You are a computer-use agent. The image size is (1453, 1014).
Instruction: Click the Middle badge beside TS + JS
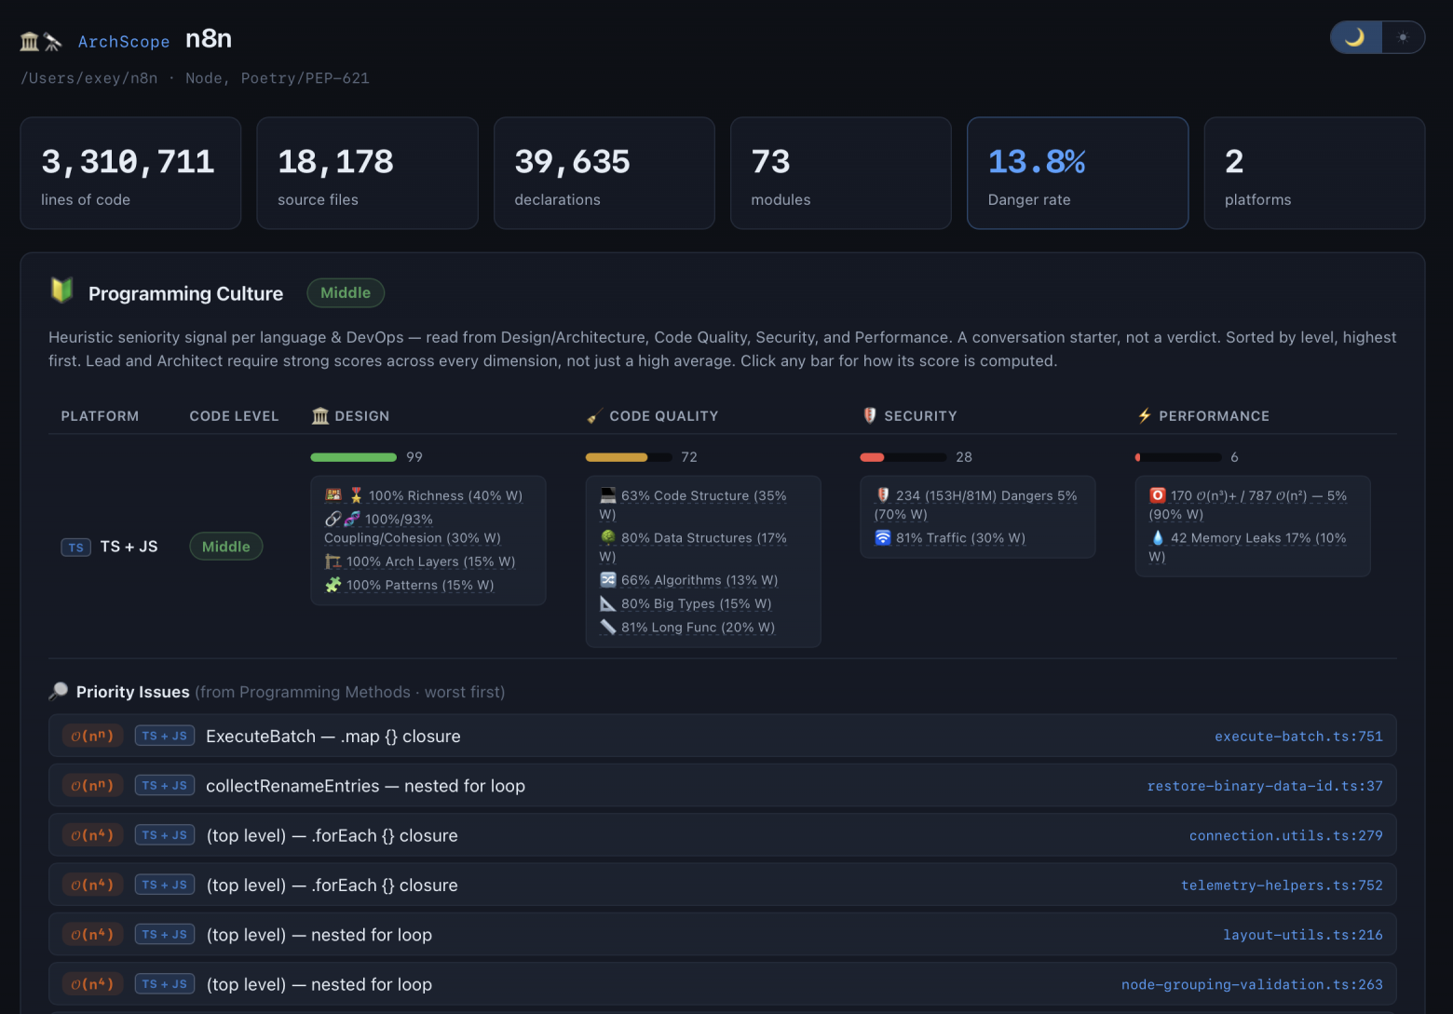[x=226, y=547]
